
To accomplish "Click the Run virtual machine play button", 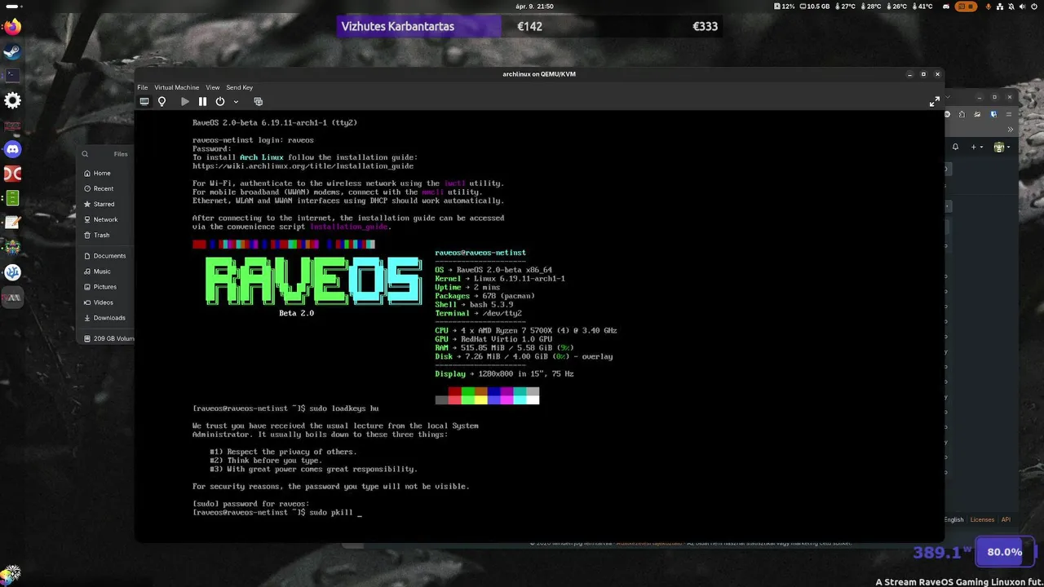I will tap(185, 101).
